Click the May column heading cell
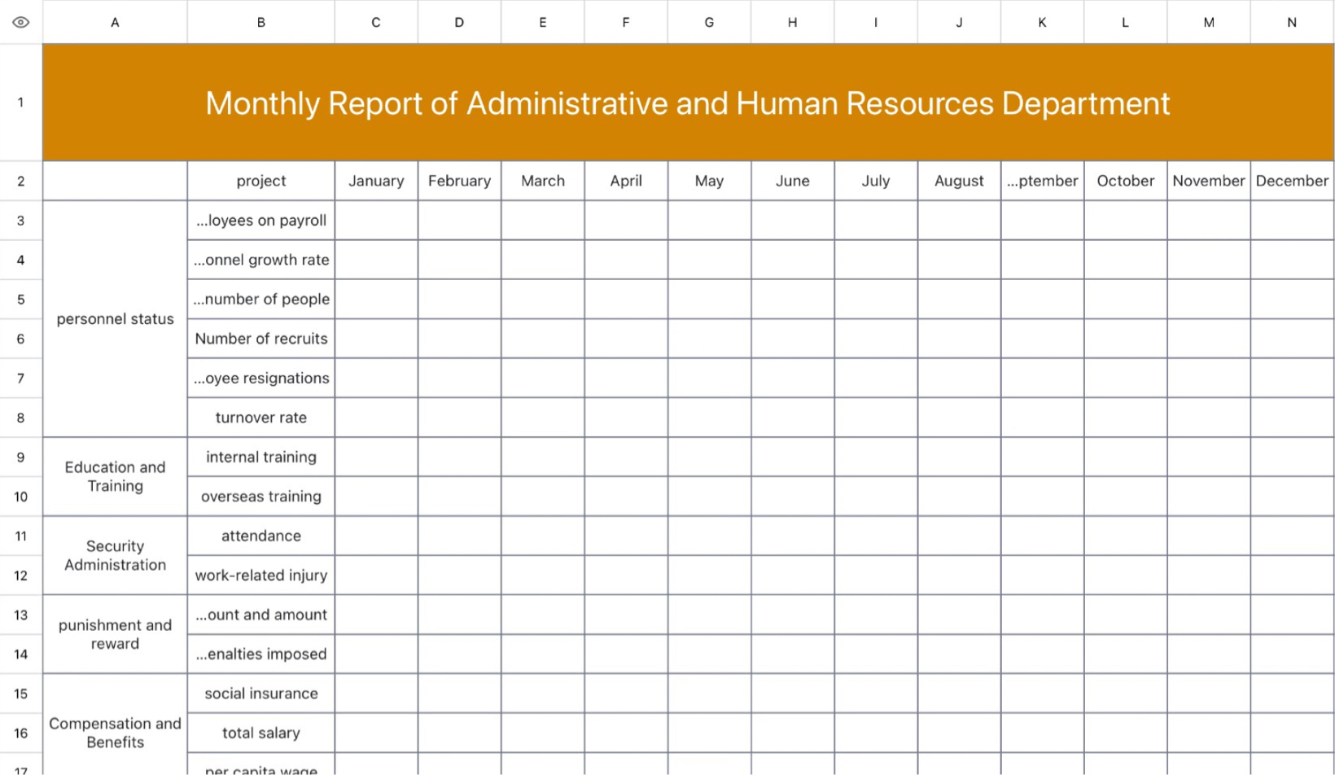Image resolution: width=1335 pixels, height=775 pixels. point(709,181)
